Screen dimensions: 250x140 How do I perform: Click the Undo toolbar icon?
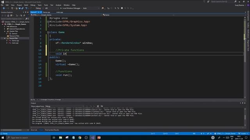26,8
